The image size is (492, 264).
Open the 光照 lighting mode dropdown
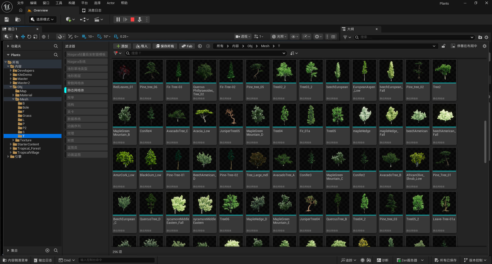279,37
